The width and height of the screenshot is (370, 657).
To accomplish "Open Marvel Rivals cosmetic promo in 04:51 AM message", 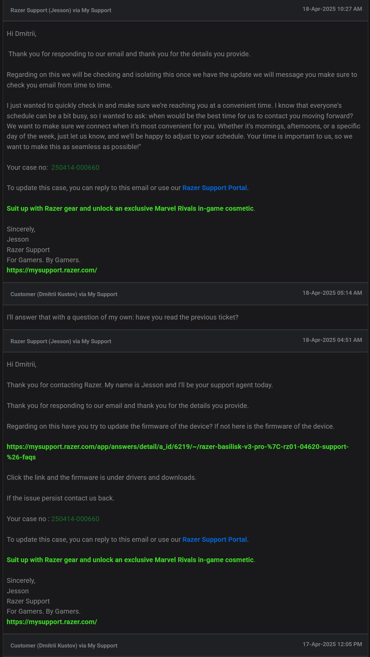I will point(130,560).
